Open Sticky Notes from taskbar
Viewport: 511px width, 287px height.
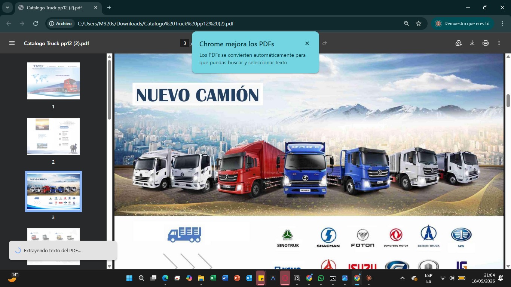(x=261, y=278)
